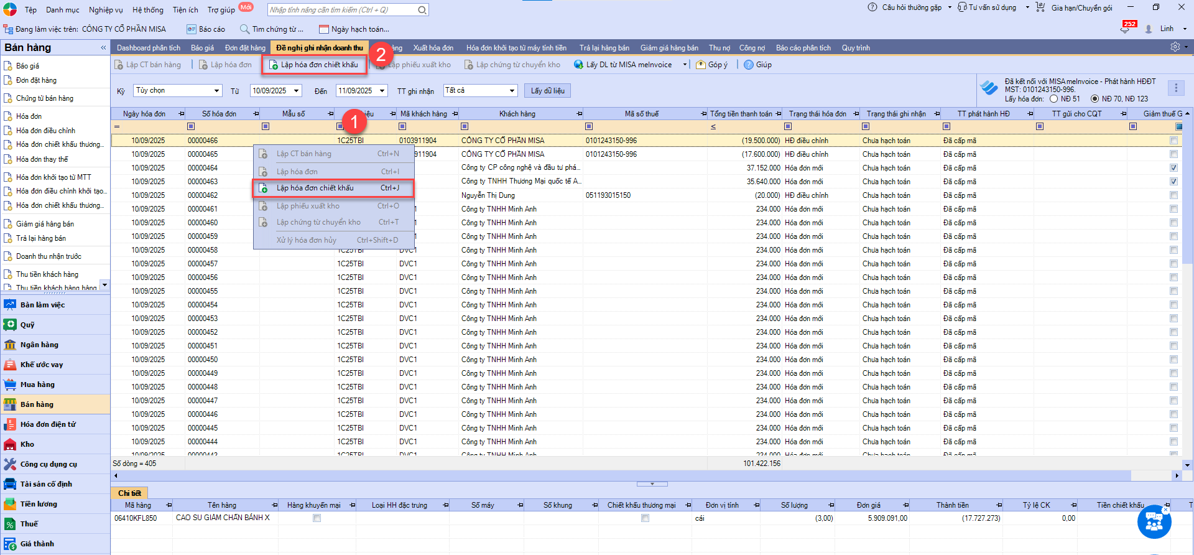Viewport: 1194px width, 555px height.
Task: Click Lấy DL từ MISA meInvoice icon
Action: pos(578,65)
